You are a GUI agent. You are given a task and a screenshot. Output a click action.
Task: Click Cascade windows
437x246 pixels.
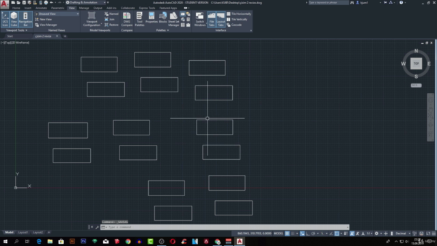click(234, 25)
